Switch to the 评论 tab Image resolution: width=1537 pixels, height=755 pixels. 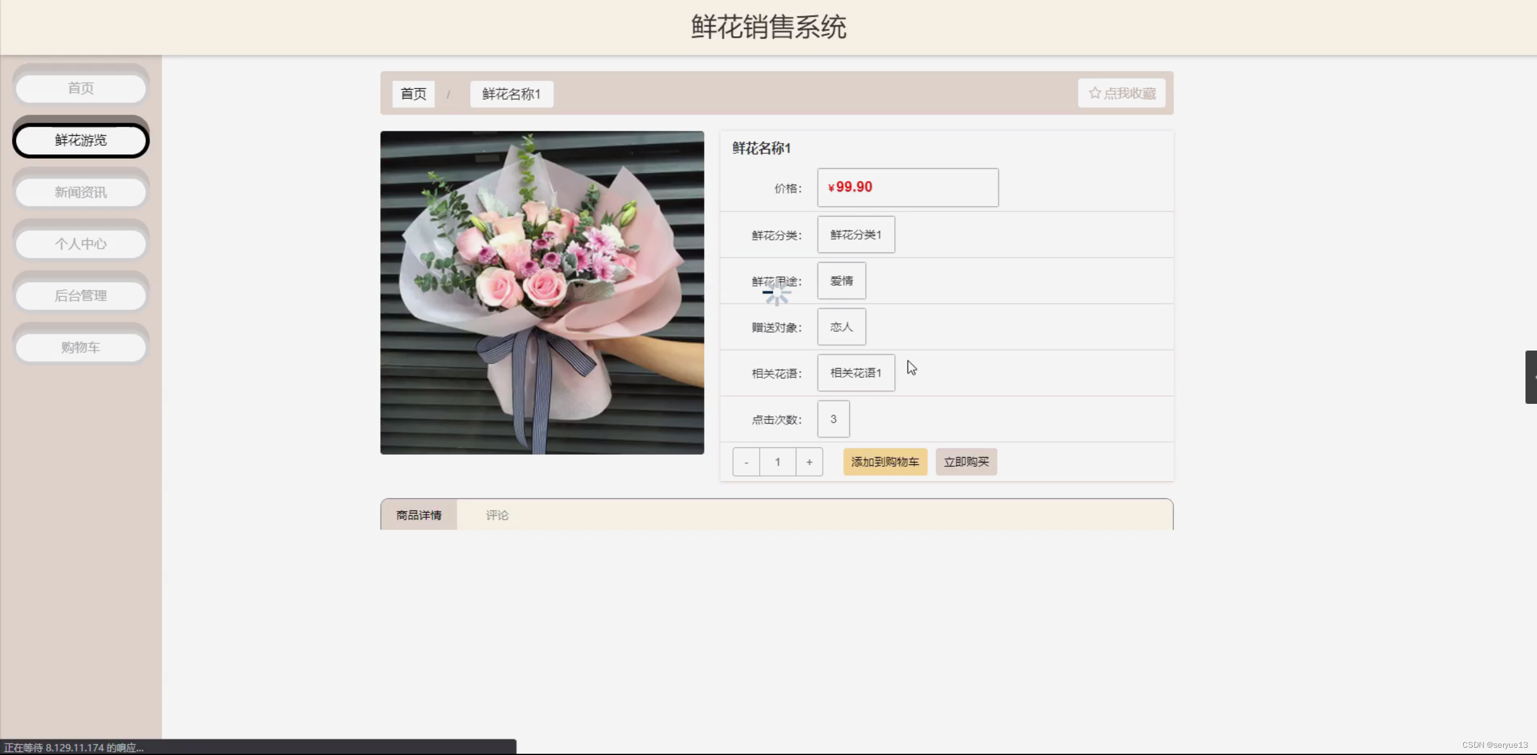pyautogui.click(x=497, y=515)
